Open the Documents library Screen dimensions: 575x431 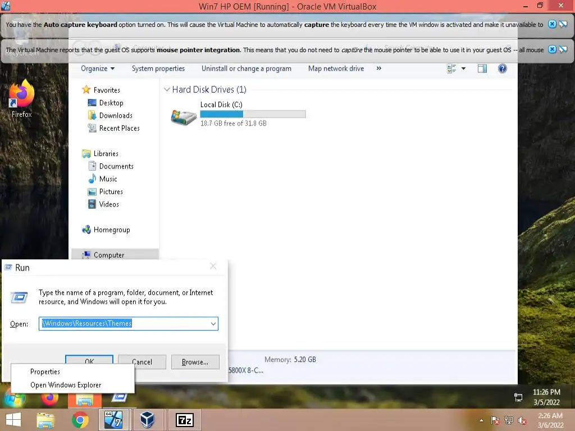116,166
